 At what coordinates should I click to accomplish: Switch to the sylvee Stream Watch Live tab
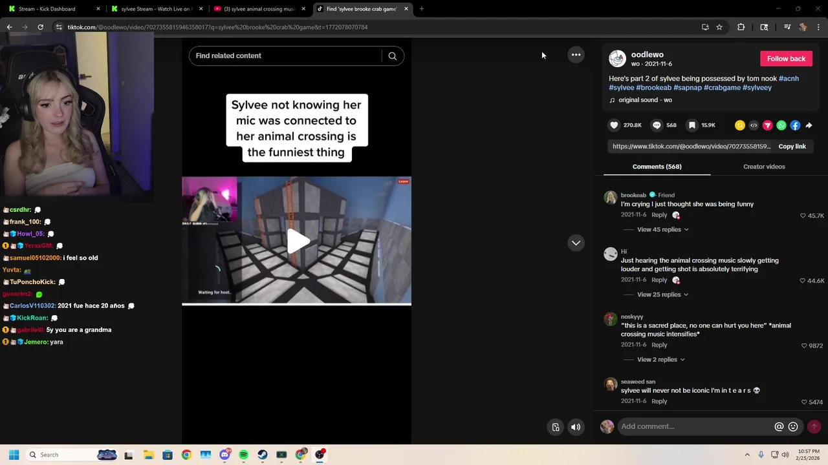tap(157, 9)
